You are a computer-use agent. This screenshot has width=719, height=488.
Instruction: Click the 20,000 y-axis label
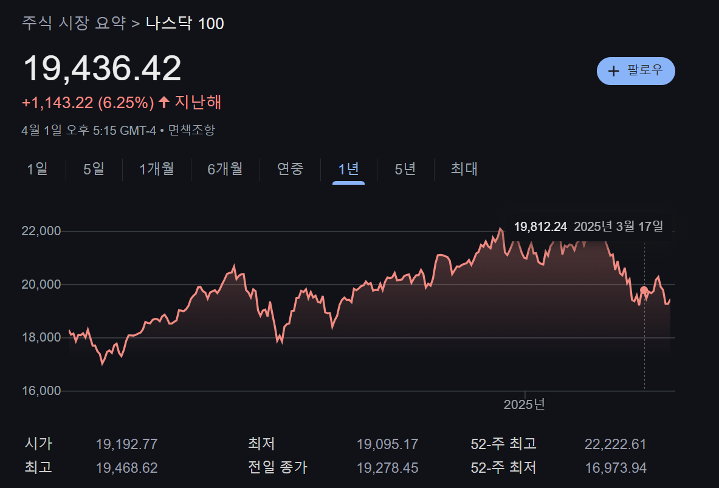click(41, 284)
